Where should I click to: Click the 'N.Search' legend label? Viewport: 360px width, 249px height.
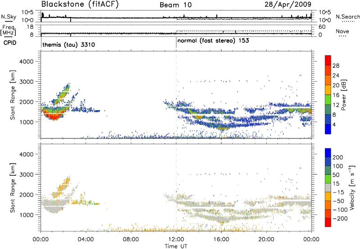coord(347,17)
